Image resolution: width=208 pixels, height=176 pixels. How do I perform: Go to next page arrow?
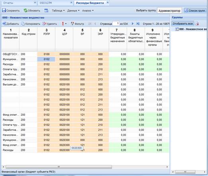[x=132, y=24]
